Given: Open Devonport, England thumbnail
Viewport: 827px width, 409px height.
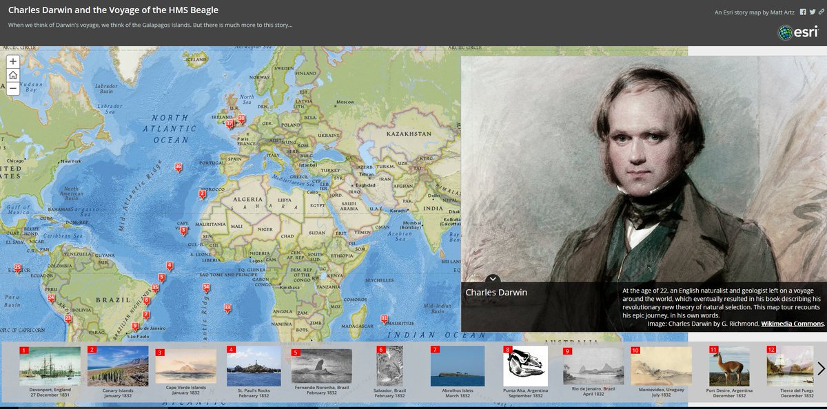Looking at the screenshot, I should click(x=50, y=366).
